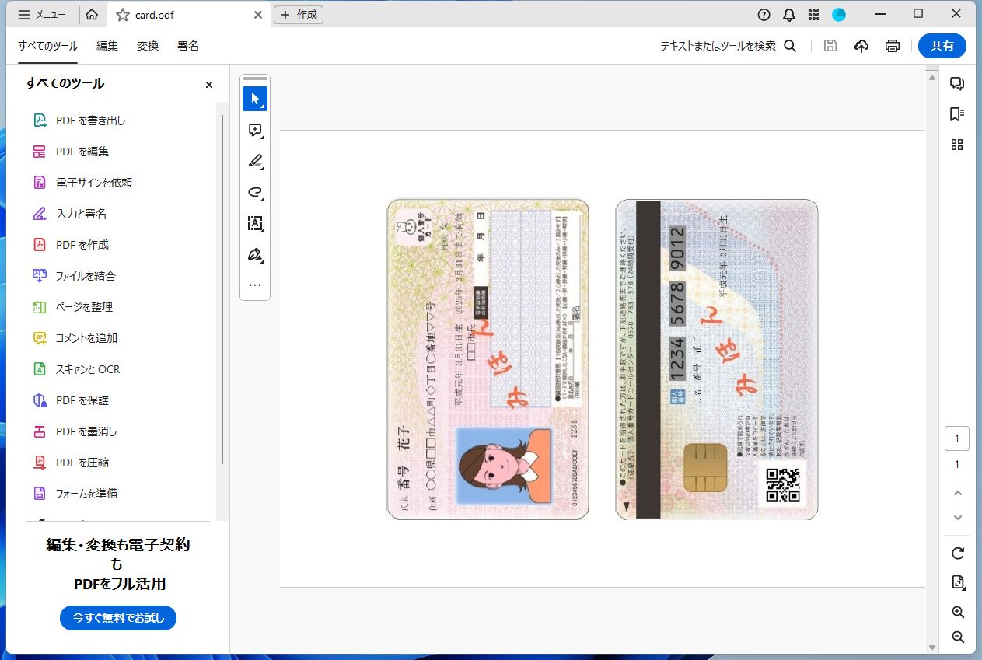Rotate the page with the rotate icon
Viewport: 982px width, 660px height.
(957, 553)
